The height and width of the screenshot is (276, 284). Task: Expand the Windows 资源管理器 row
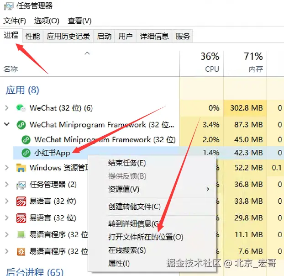pos(7,168)
